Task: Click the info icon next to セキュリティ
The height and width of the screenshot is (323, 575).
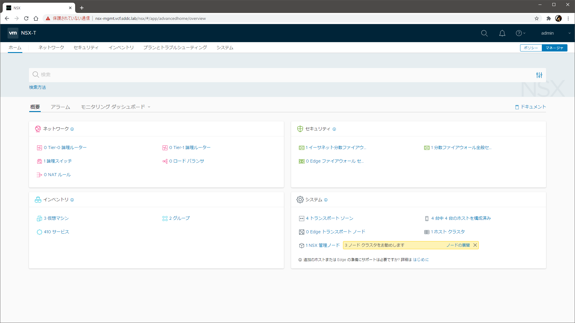Action: (334, 129)
